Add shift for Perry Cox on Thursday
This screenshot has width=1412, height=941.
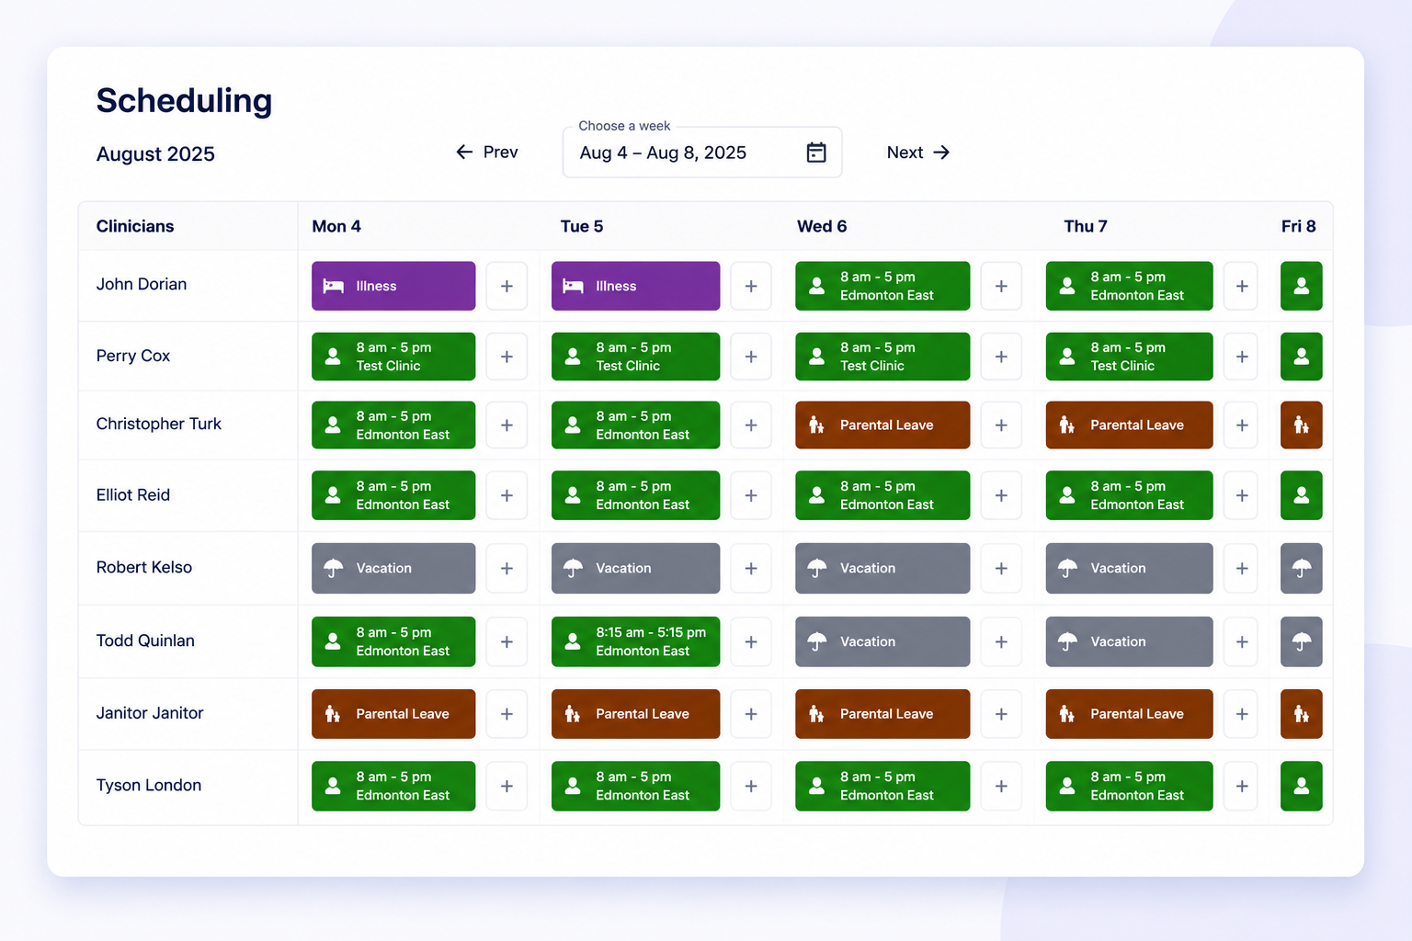tap(1242, 357)
